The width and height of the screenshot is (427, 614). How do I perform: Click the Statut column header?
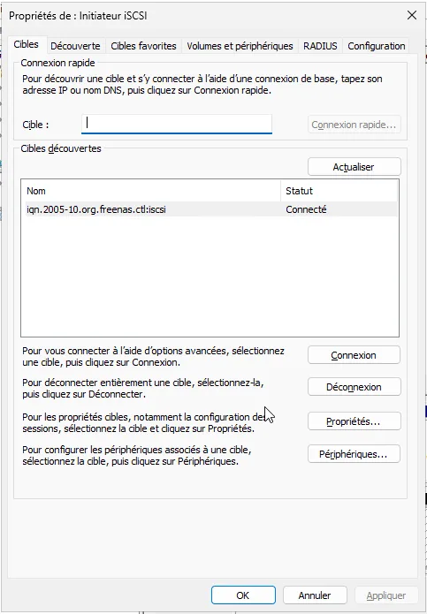click(x=339, y=191)
